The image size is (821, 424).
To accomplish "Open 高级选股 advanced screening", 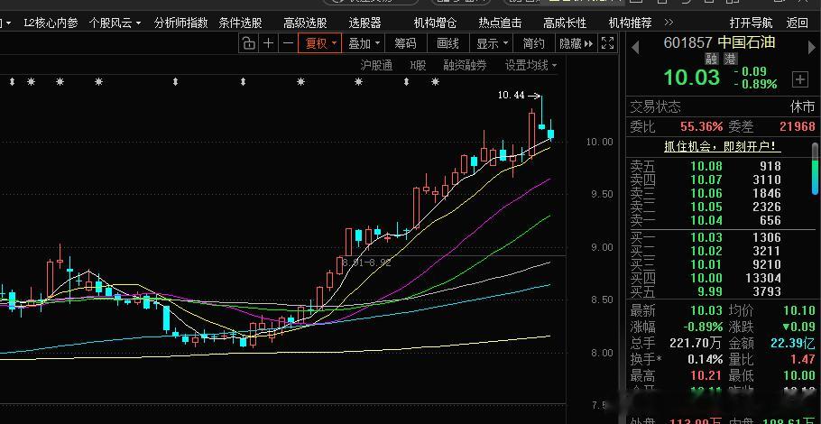I will point(305,23).
